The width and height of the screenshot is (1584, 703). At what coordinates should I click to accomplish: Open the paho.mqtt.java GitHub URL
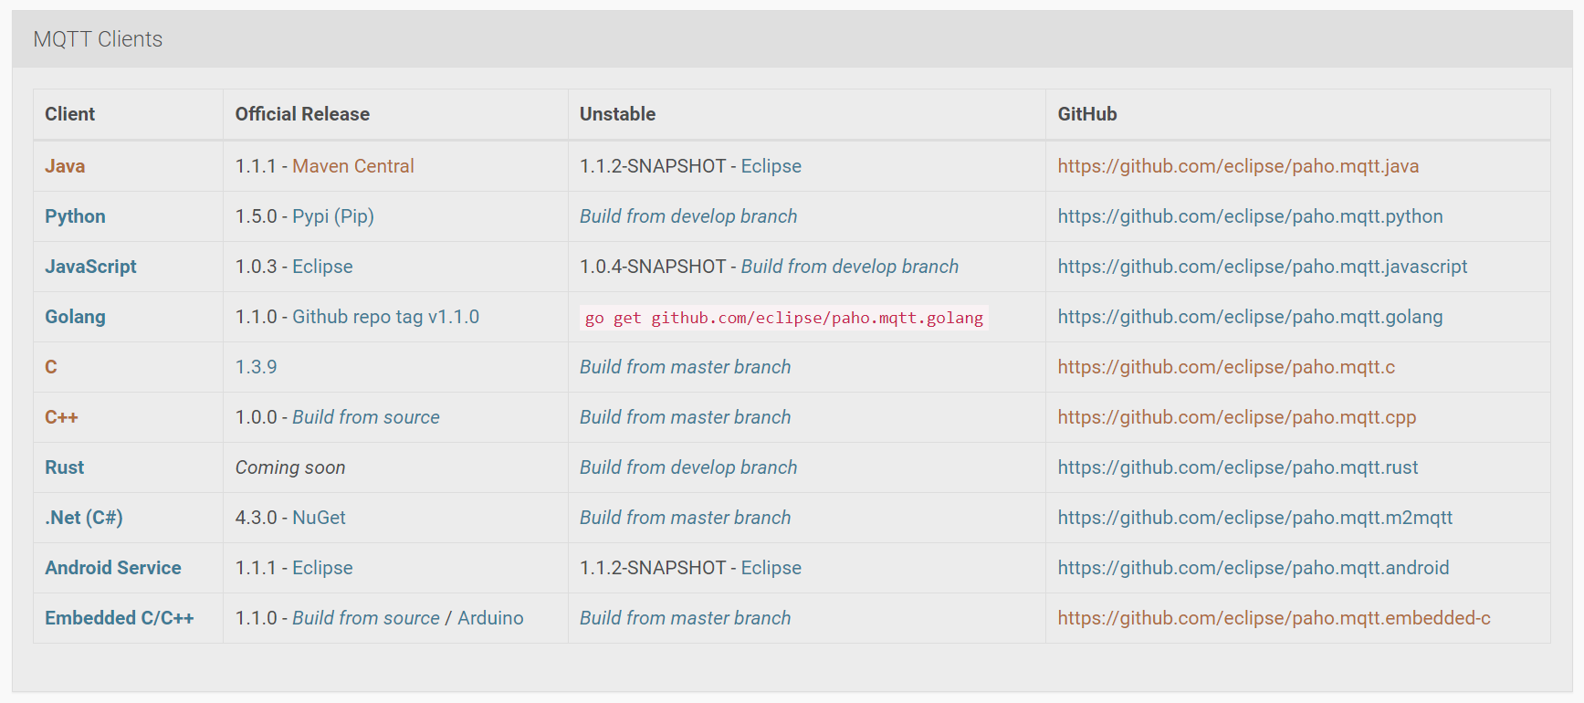tap(1238, 166)
